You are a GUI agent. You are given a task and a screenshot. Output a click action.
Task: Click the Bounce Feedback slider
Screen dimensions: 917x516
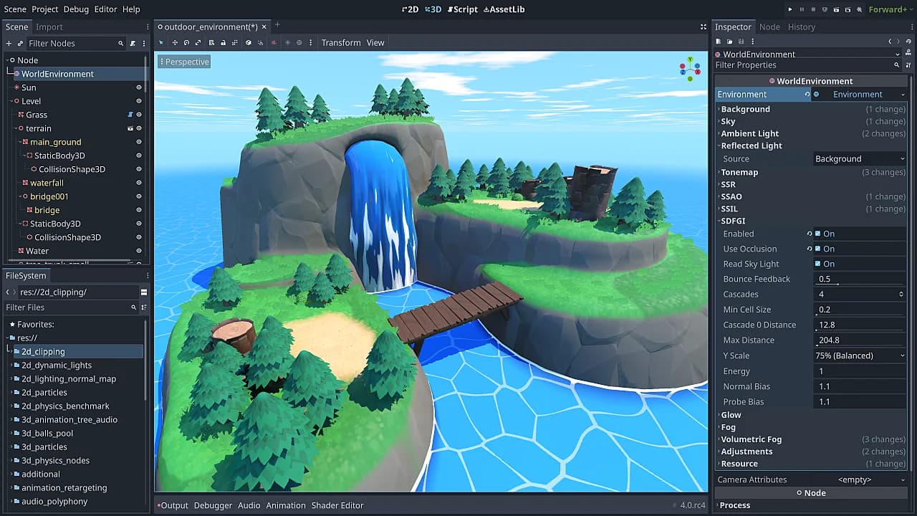click(x=859, y=279)
